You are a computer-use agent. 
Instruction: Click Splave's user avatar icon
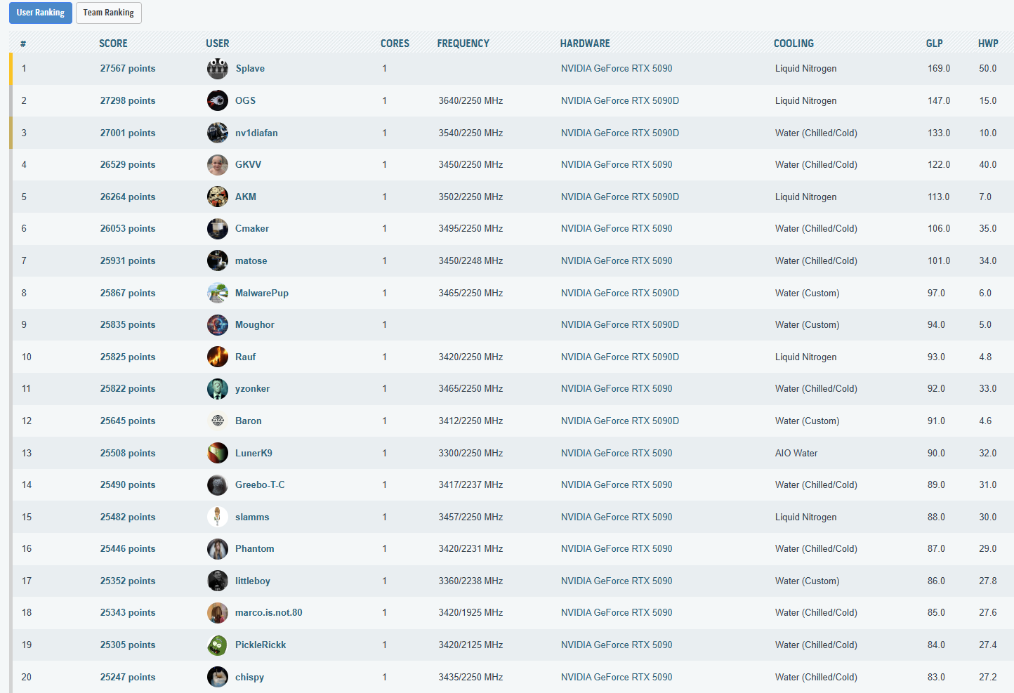coord(218,69)
